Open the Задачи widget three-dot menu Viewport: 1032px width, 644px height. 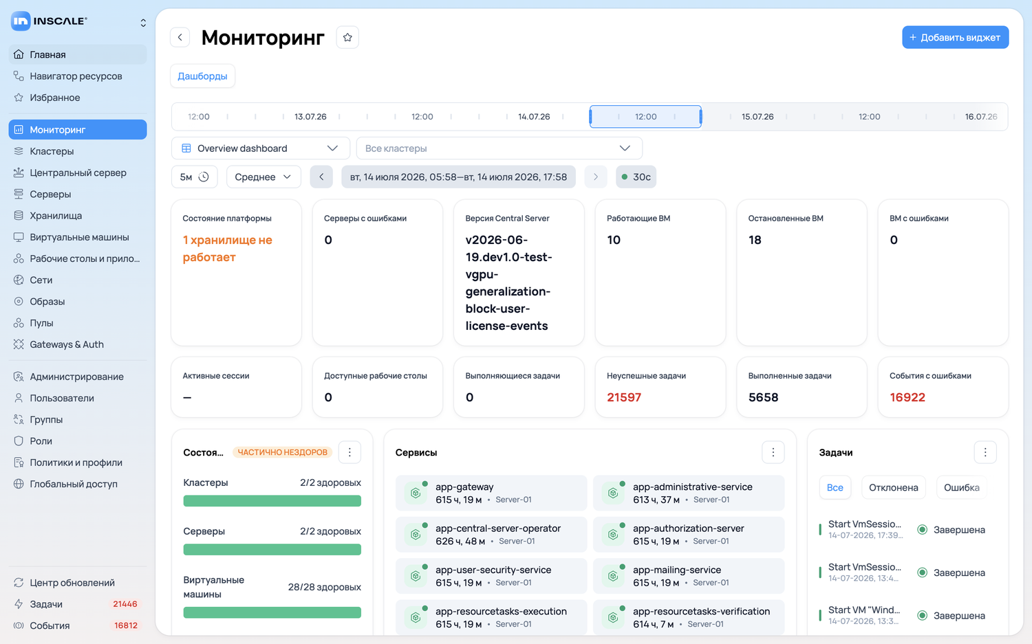click(985, 452)
